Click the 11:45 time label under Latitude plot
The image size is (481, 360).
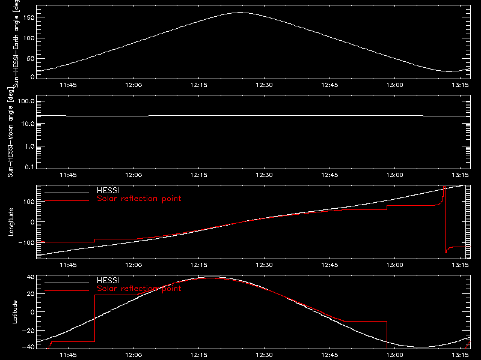coord(68,355)
